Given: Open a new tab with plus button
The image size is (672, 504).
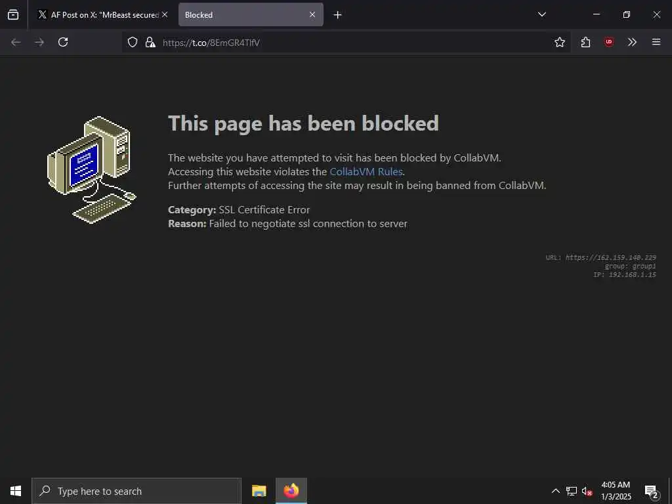Looking at the screenshot, I should pos(338,15).
